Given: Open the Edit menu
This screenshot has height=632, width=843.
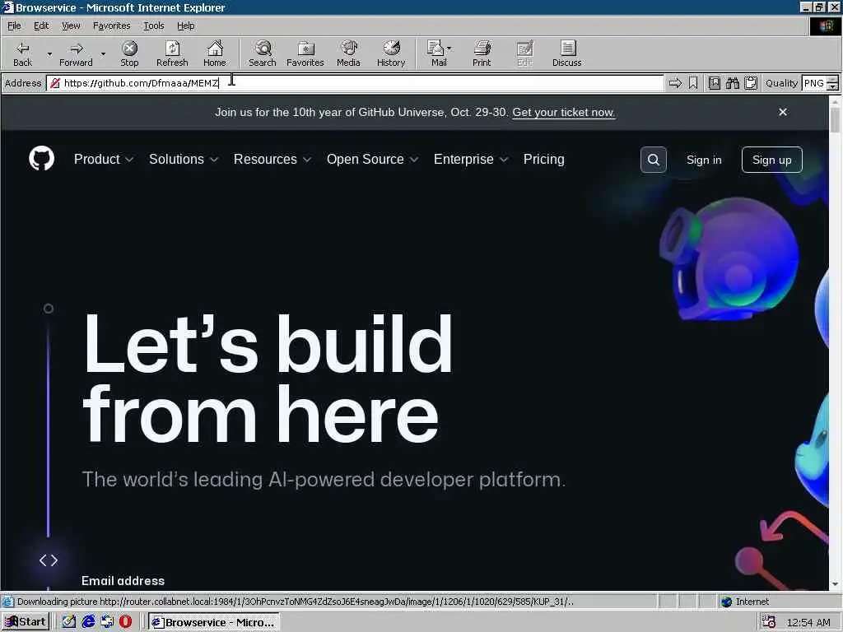Looking at the screenshot, I should click(x=41, y=26).
